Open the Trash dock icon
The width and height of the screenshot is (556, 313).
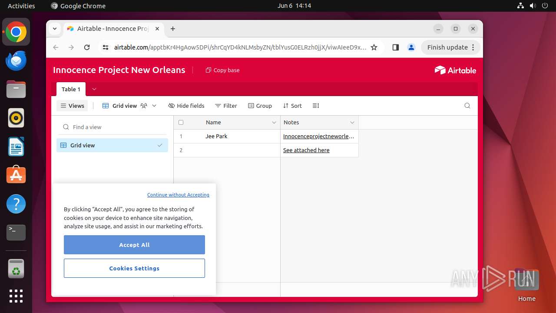[16, 268]
